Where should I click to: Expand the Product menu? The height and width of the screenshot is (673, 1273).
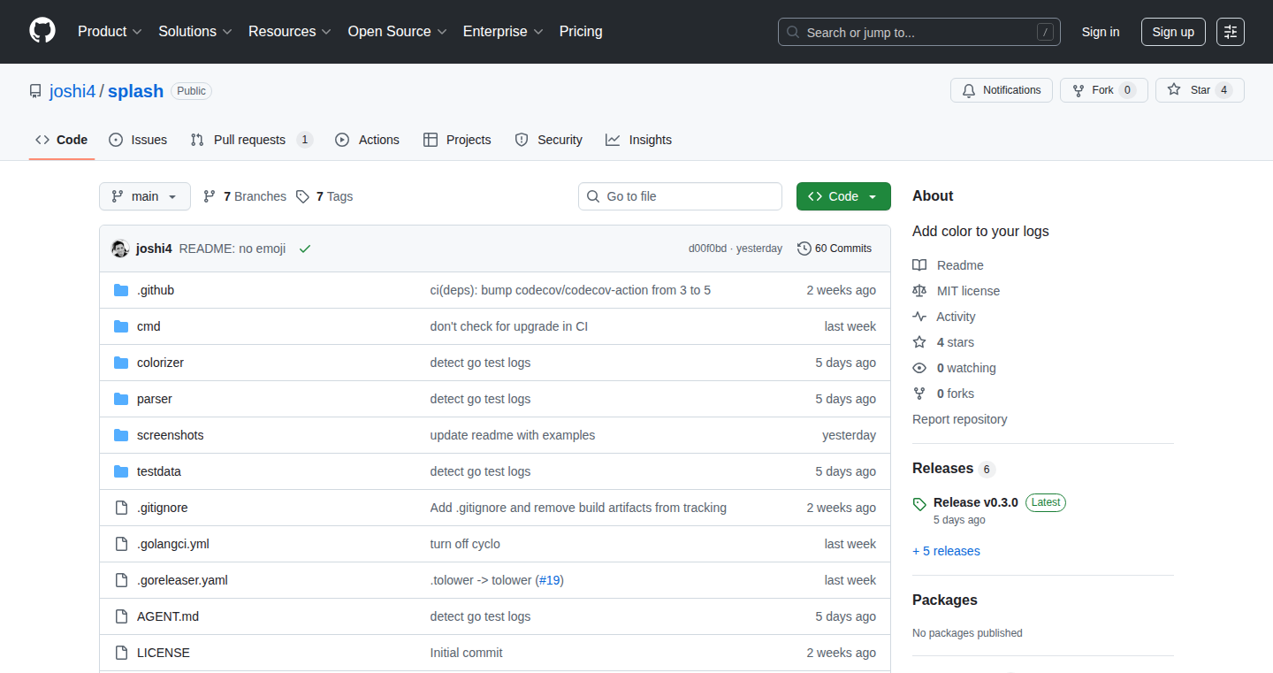(110, 31)
